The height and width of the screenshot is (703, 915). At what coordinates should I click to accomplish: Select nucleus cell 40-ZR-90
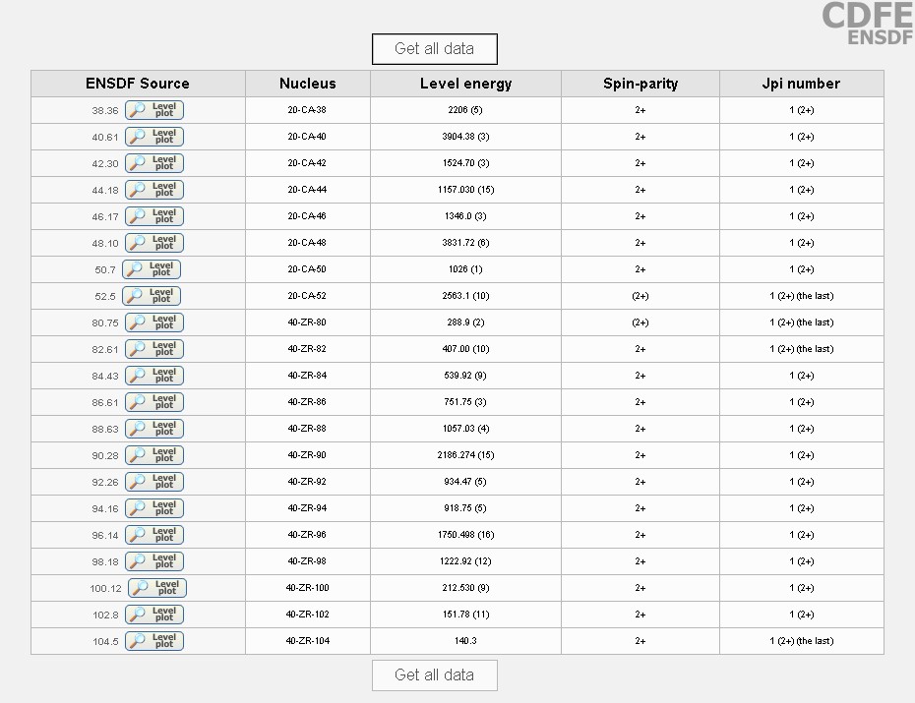coord(307,454)
